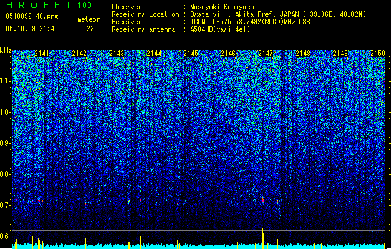
Task: Click the A504HB(yagi 4el) antenna text
Action: pos(220,29)
